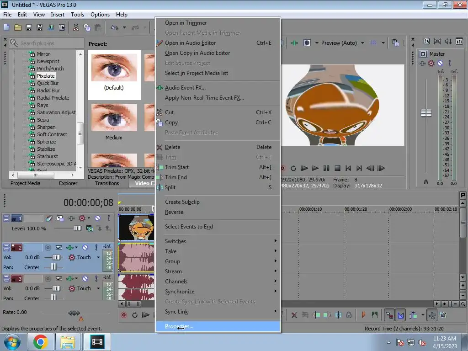
Task: Click Windows Start button on taskbar
Action: coord(12,342)
